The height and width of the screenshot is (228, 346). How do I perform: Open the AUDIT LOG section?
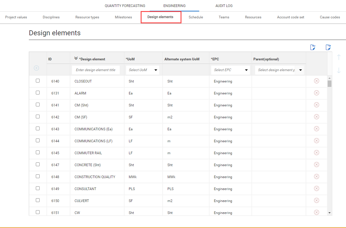(224, 6)
